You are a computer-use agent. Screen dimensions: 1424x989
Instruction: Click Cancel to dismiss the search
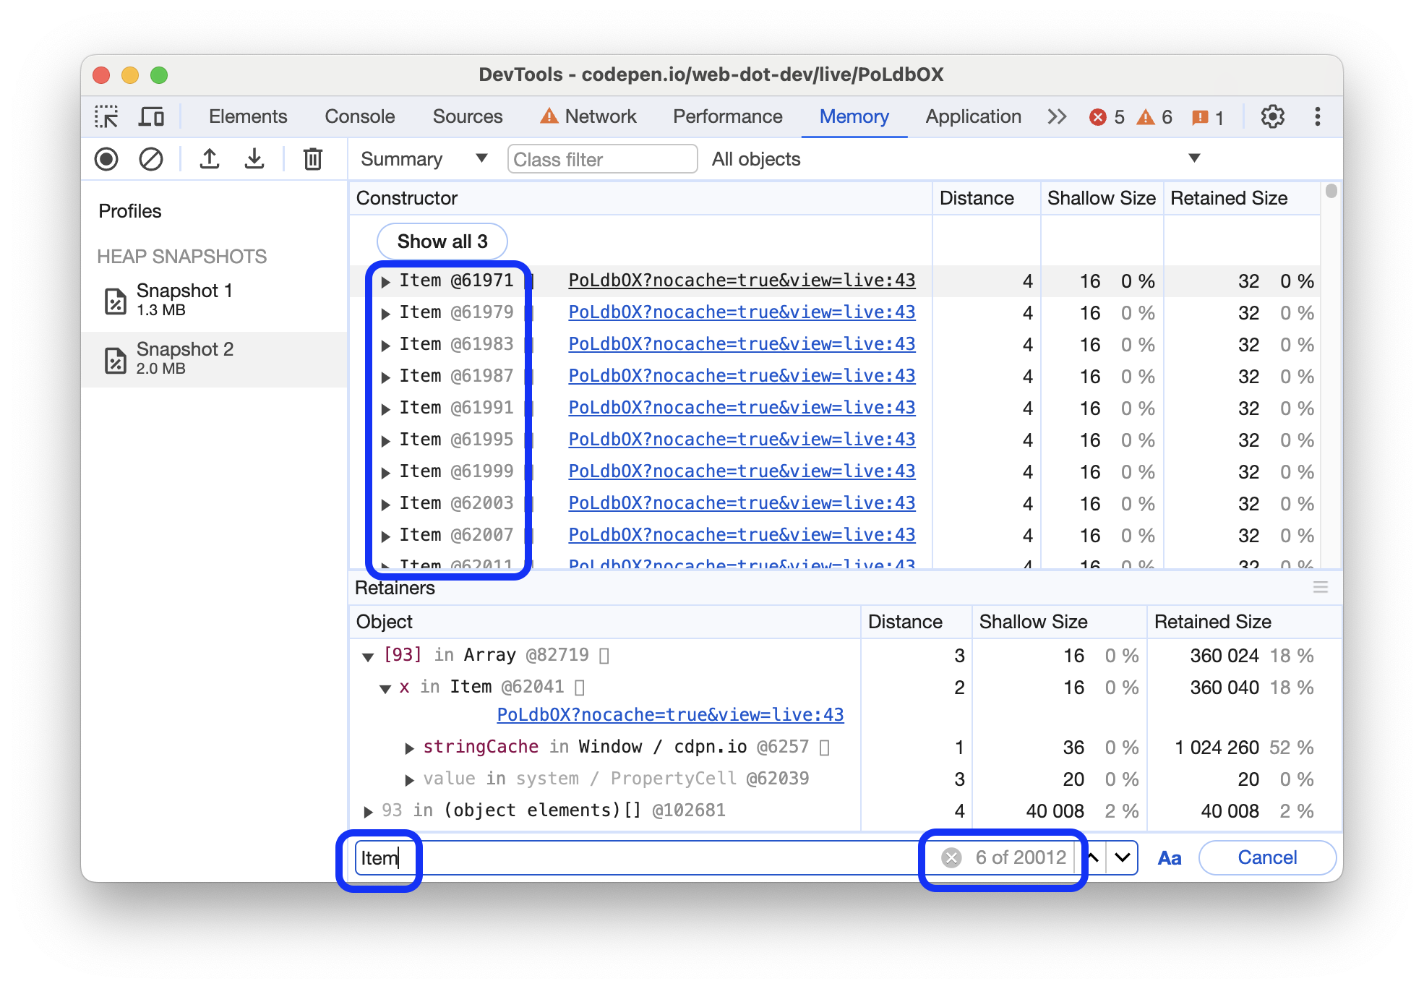[x=1268, y=857]
